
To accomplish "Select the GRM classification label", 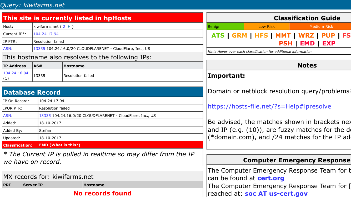I will 239,35.
